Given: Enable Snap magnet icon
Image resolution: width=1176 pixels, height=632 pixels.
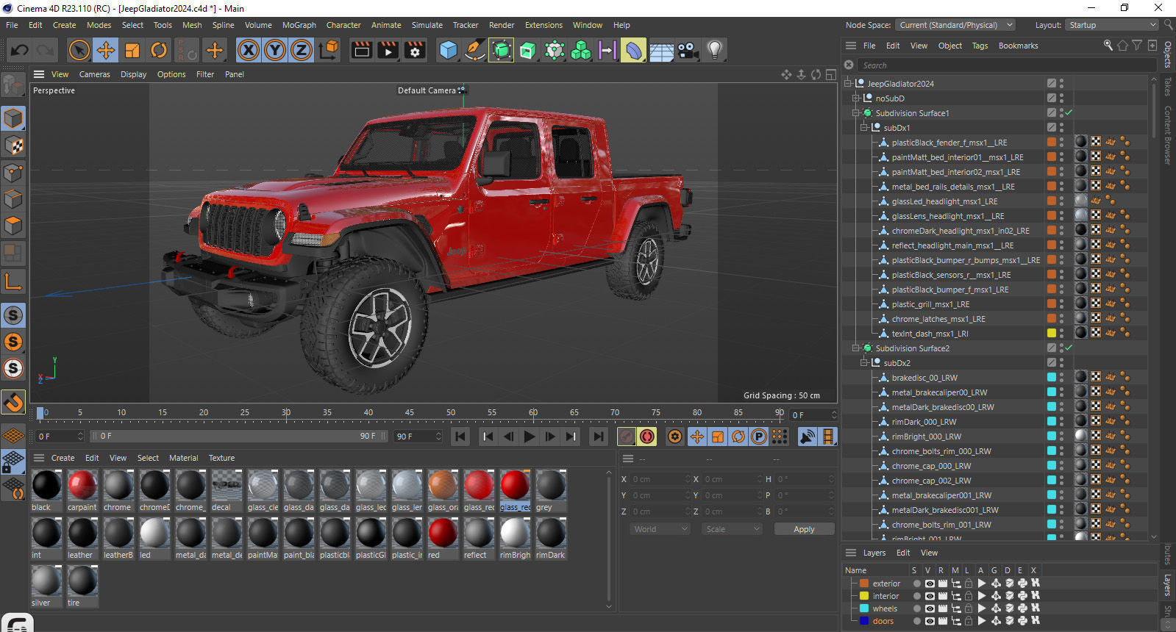Looking at the screenshot, I should click(x=13, y=402).
